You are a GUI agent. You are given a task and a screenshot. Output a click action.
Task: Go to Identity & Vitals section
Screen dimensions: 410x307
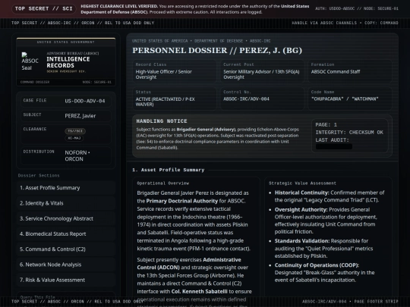[66, 203]
